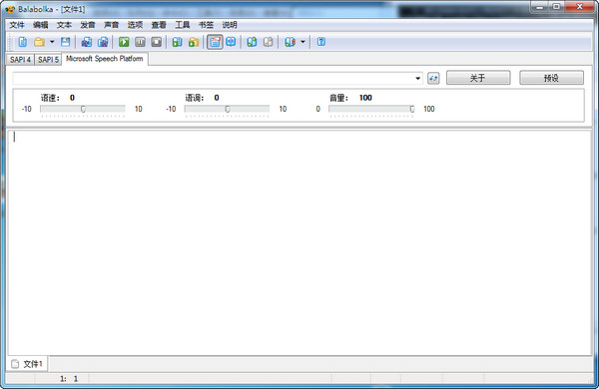599x389 pixels.
Task: Open the 发音 menu
Action: (x=88, y=25)
